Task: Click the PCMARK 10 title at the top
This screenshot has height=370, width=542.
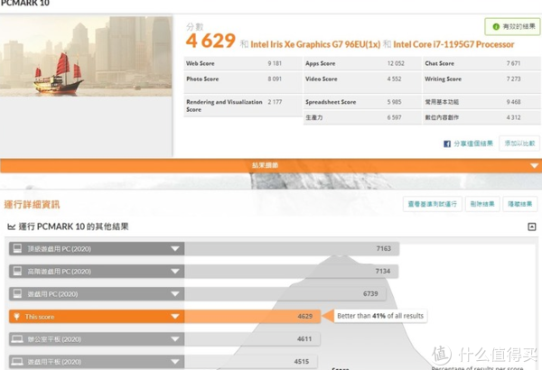Action: (x=25, y=3)
